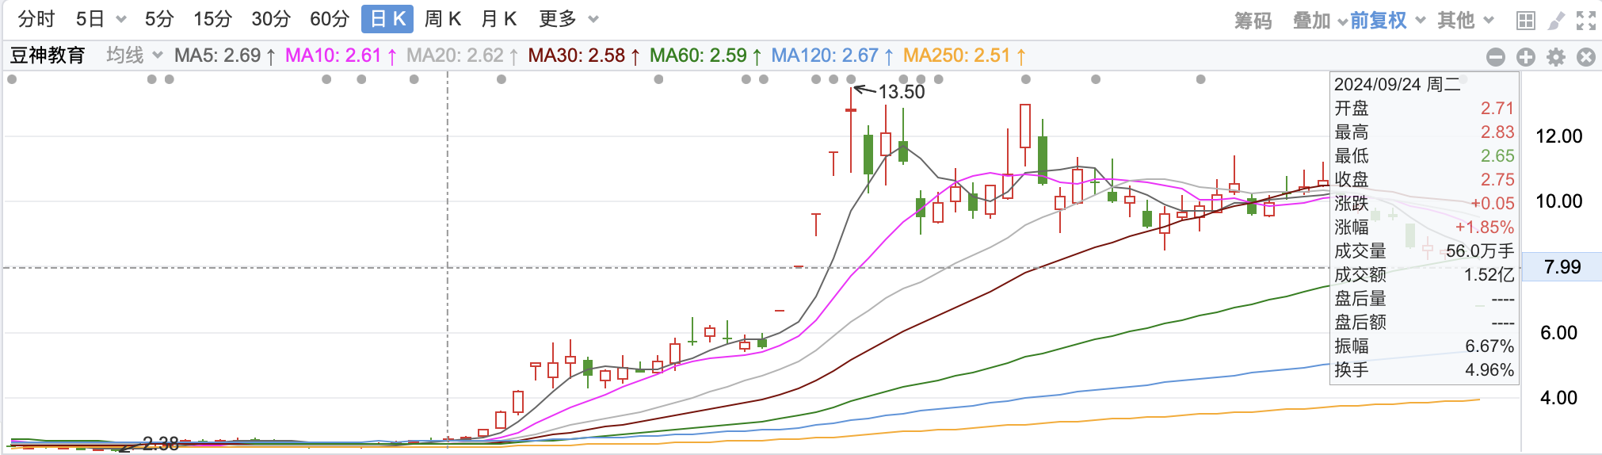This screenshot has width=1602, height=455.
Task: Click the 6.00 price axis label
Action: coord(1559,333)
